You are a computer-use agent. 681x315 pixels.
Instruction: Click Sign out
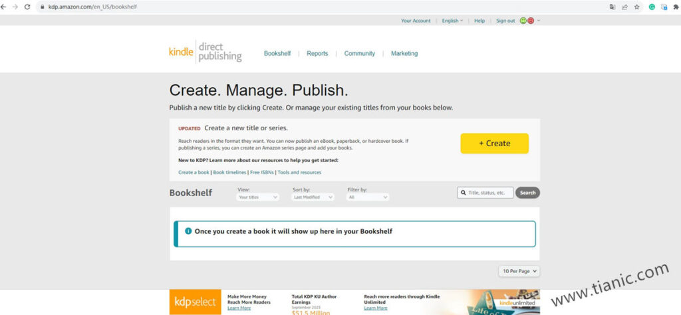click(505, 21)
